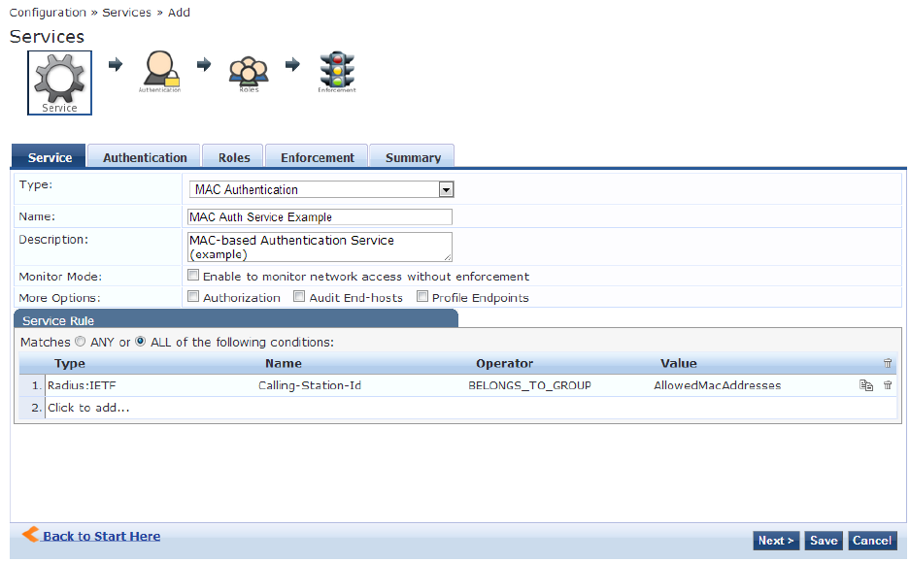Check the Authorization option
The height and width of the screenshot is (562, 910).
pyautogui.click(x=193, y=297)
